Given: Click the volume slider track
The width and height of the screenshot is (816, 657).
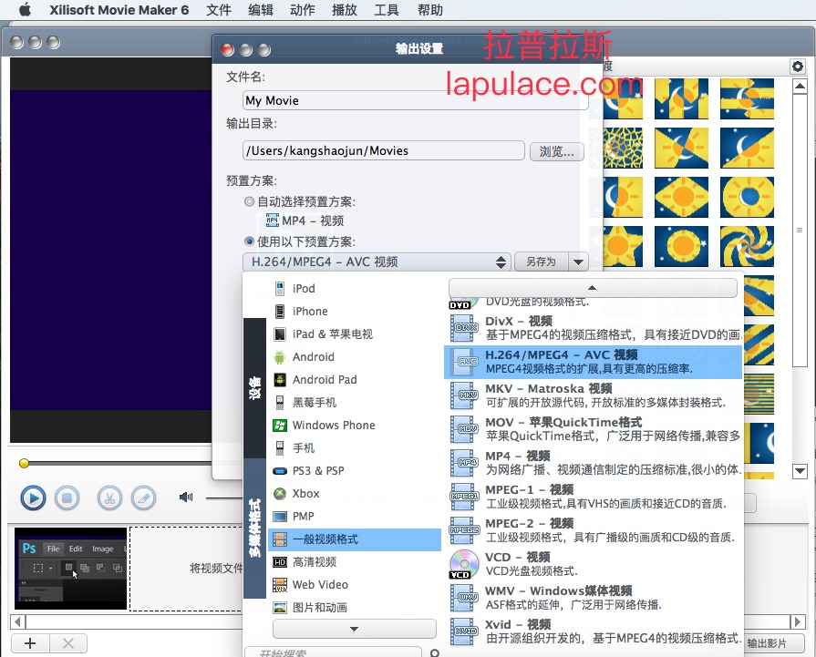Looking at the screenshot, I should pos(223,498).
